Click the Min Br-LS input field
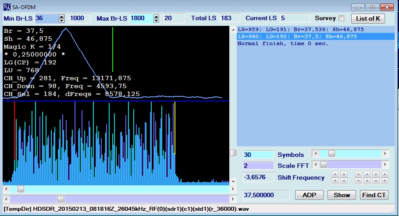399x216 pixels. click(46, 18)
